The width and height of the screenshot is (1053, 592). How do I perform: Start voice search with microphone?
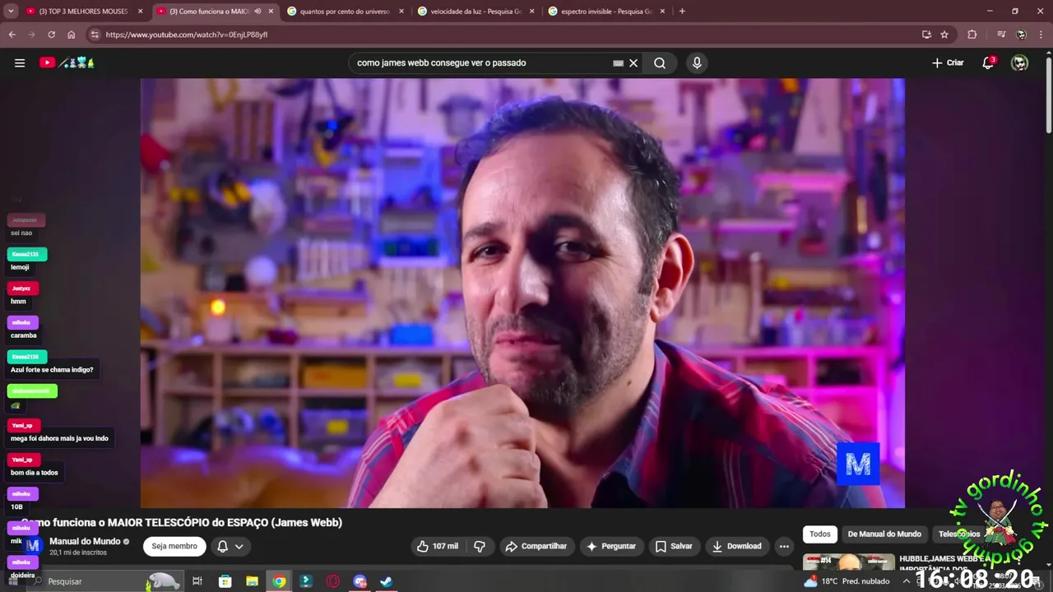click(x=697, y=62)
